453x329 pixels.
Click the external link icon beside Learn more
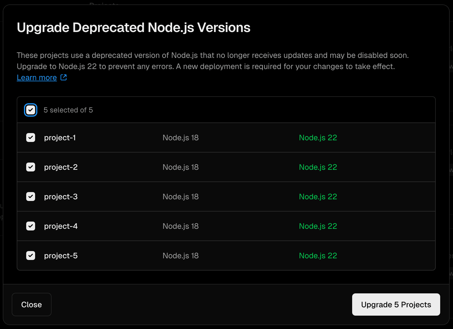[x=64, y=77]
